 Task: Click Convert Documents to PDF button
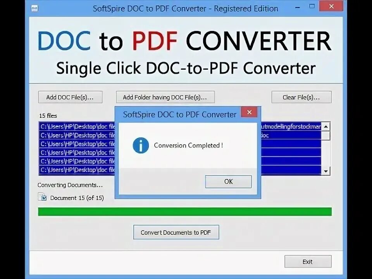pos(176,232)
